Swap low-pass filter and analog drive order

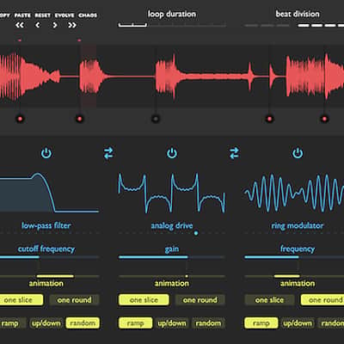108,153
